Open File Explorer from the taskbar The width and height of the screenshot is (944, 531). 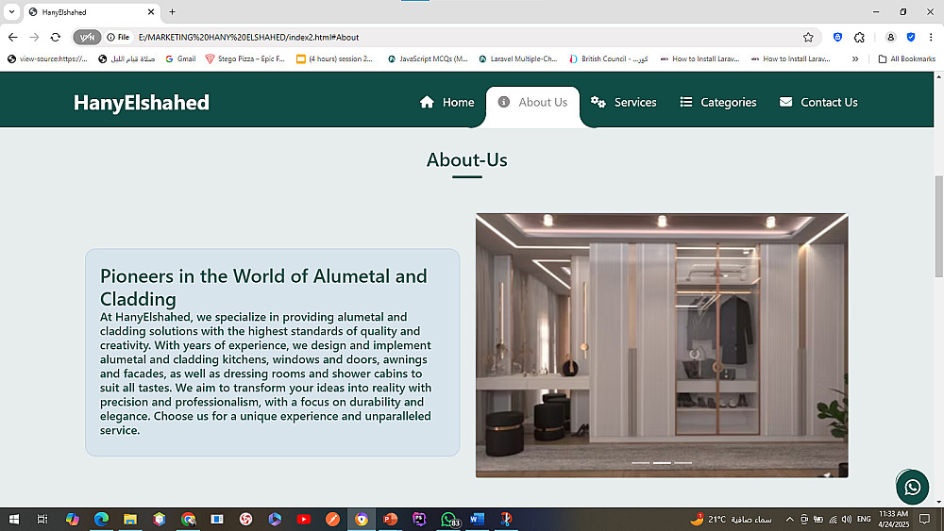pos(130,519)
